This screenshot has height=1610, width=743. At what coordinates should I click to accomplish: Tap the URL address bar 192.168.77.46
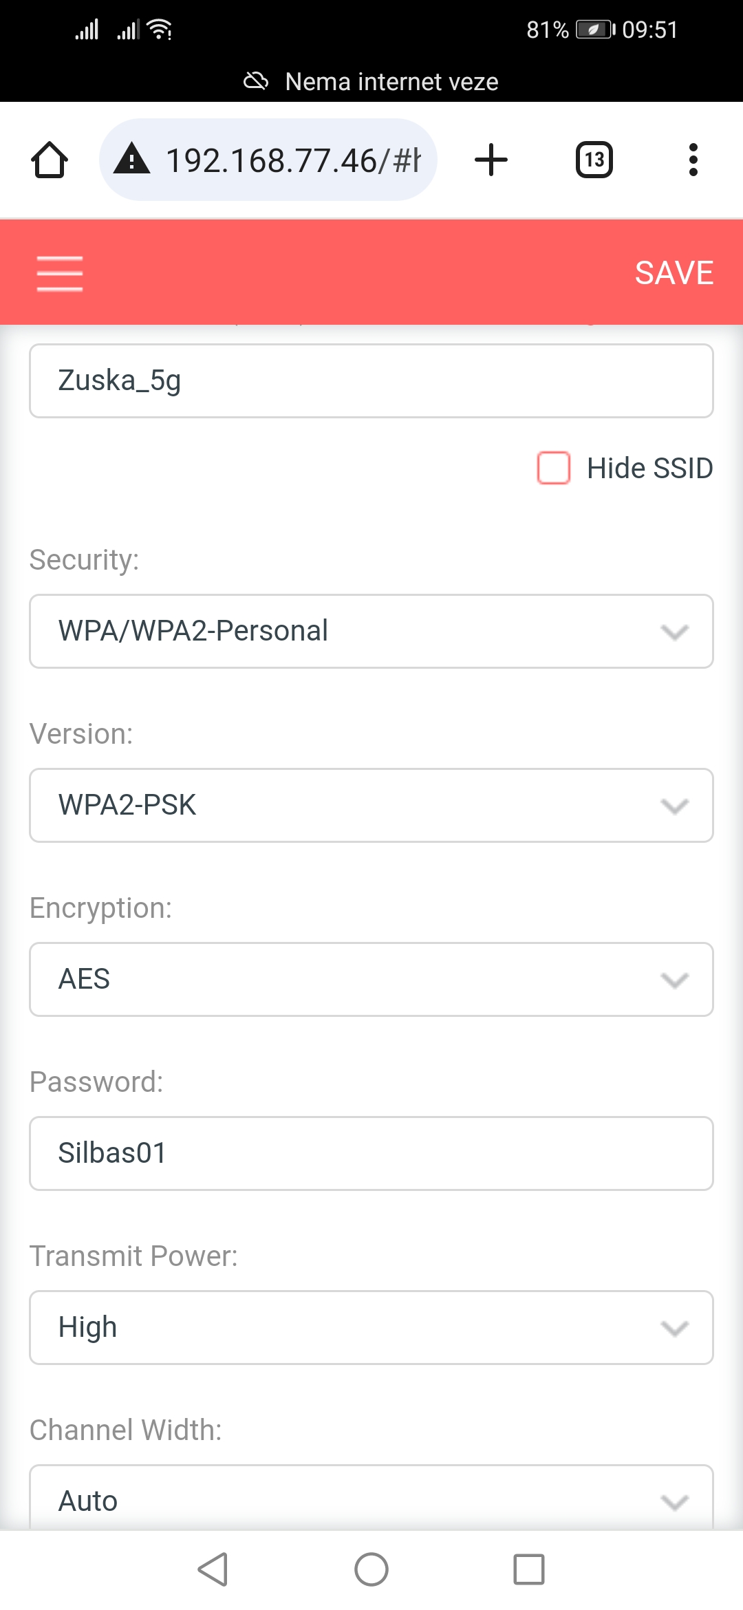[x=292, y=160]
